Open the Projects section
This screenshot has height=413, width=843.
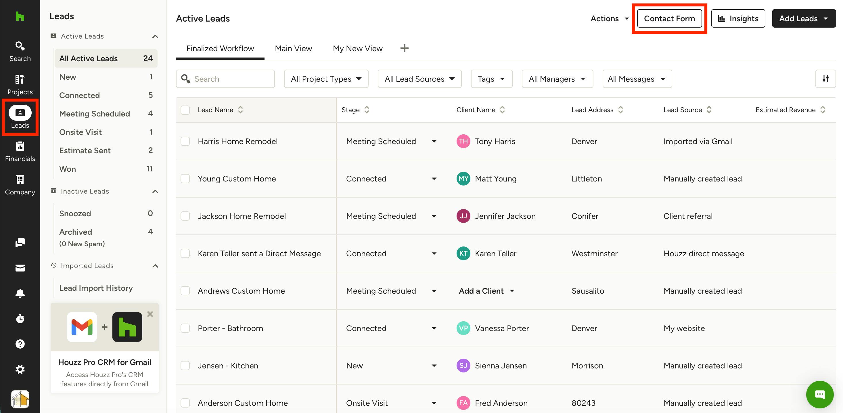tap(20, 85)
